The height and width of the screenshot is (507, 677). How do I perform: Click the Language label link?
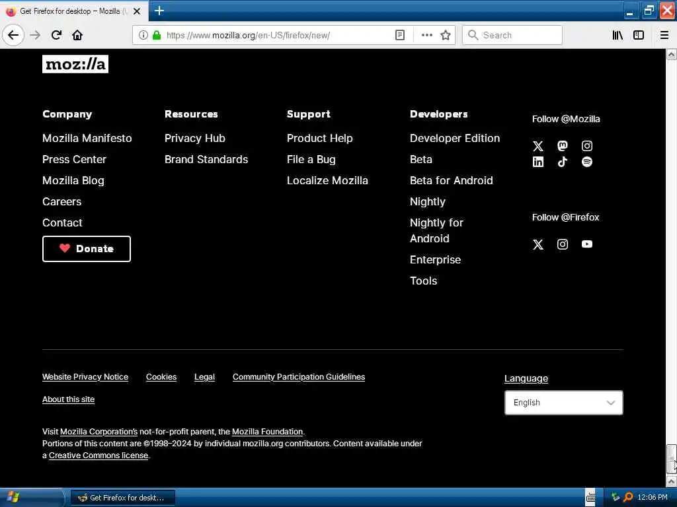point(526,378)
